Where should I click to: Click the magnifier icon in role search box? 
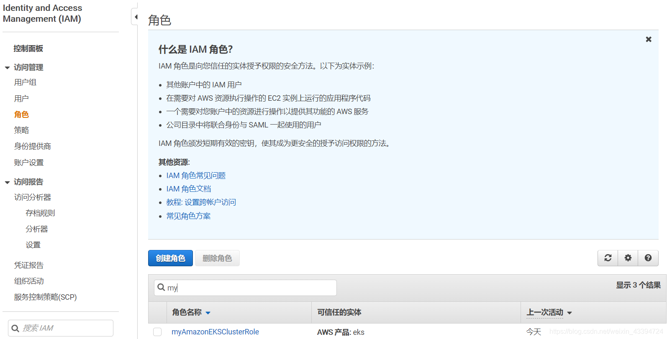click(161, 287)
